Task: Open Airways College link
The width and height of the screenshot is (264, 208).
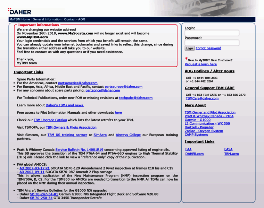Action: [x=128, y=135]
